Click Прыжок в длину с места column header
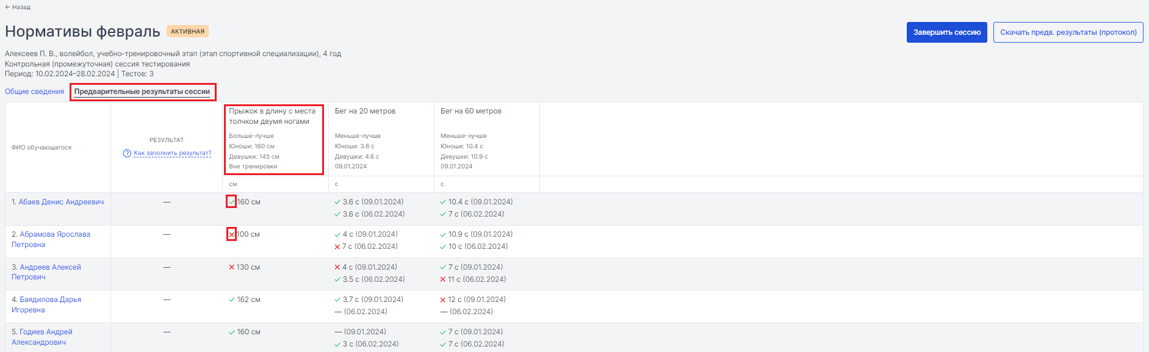The width and height of the screenshot is (1149, 352). (272, 116)
